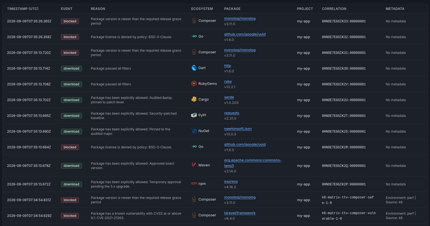Click reason 'Temporary approval pending the 5.x upgrade'
Screen dimensions: 430x226
(x=136, y=184)
